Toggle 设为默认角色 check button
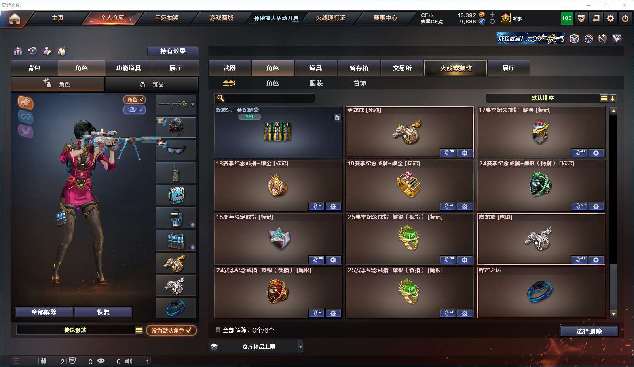This screenshot has height=367, width=634. (171, 330)
